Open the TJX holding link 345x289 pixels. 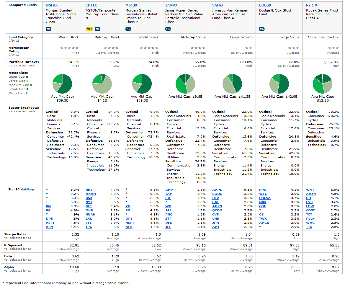point(309,227)
